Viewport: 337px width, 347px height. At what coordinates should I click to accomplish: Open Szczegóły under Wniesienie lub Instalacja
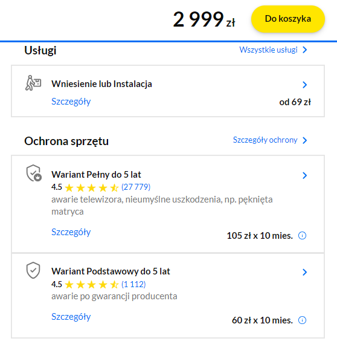pos(71,102)
